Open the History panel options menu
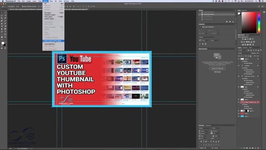266x150 pixels. point(235,10)
